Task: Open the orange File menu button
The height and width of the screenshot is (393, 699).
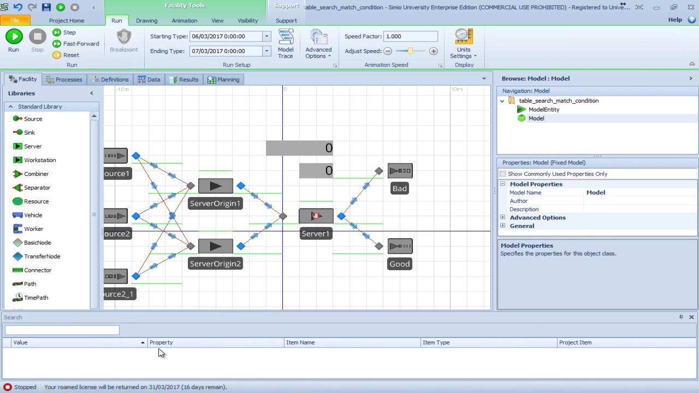Action: (15, 20)
